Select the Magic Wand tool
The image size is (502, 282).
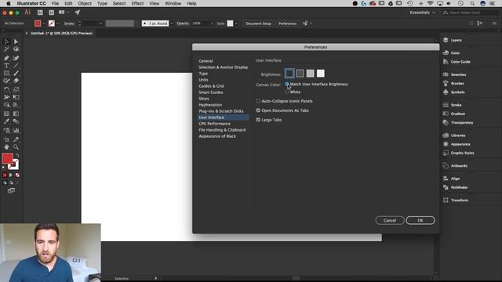(x=6, y=49)
